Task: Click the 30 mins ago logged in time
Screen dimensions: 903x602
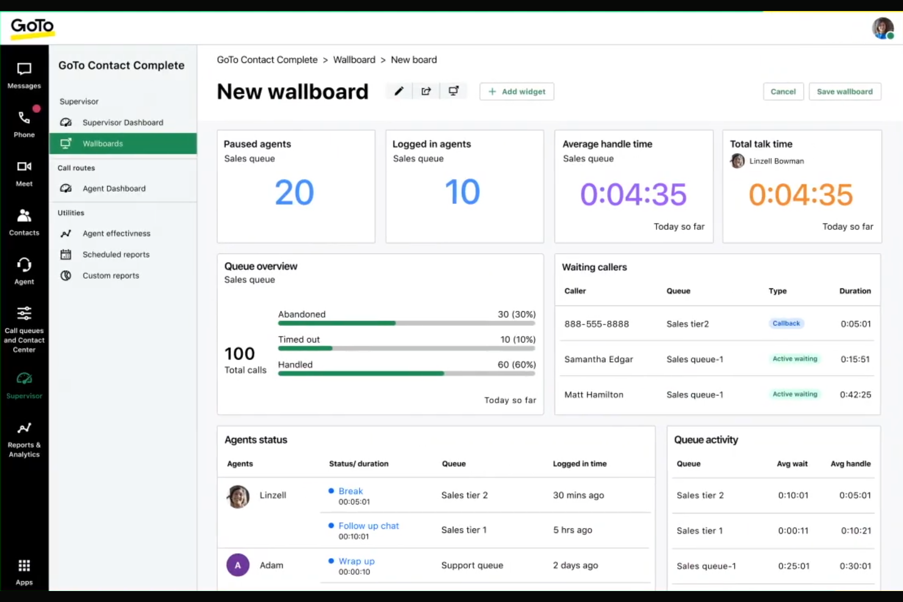Action: (x=578, y=495)
